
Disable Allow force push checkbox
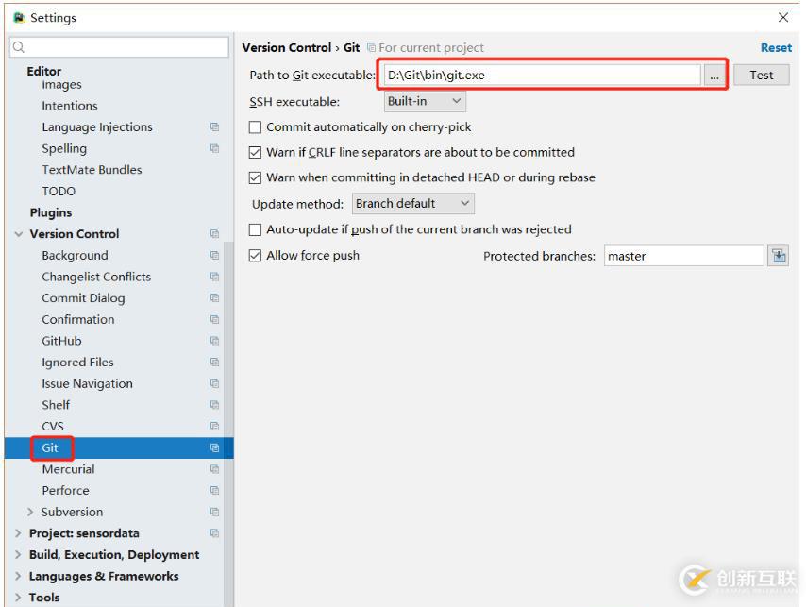[x=256, y=256]
